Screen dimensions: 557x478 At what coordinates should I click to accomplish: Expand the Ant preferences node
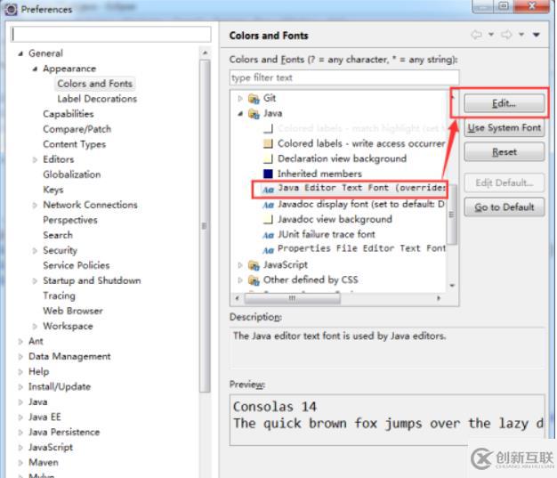click(20, 342)
